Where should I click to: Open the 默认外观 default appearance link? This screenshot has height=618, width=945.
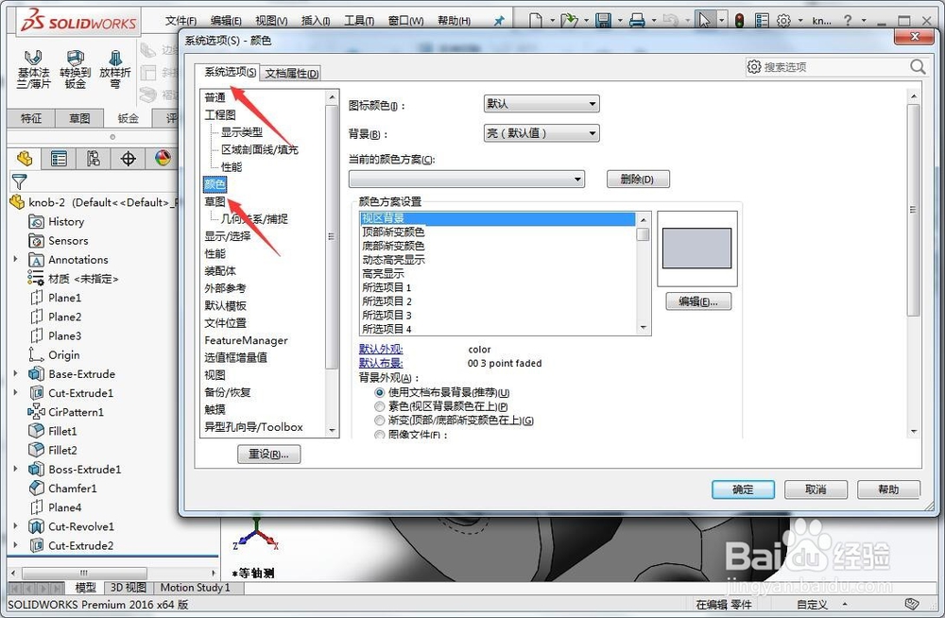381,349
